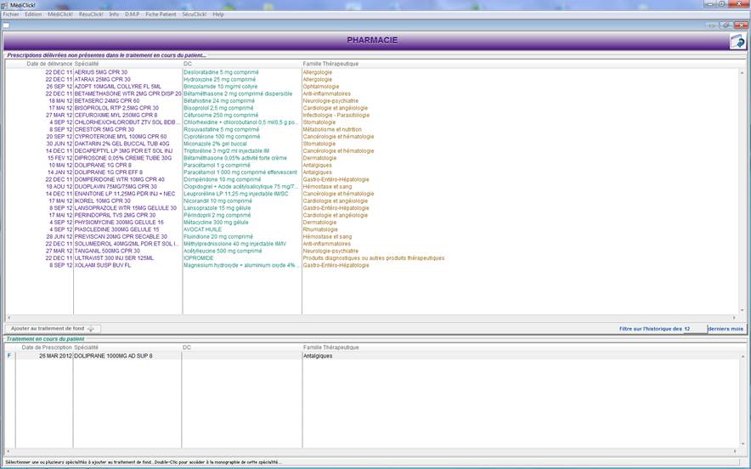751x469 pixels.
Task: Click Date de Prescription column header
Action: 47,348
